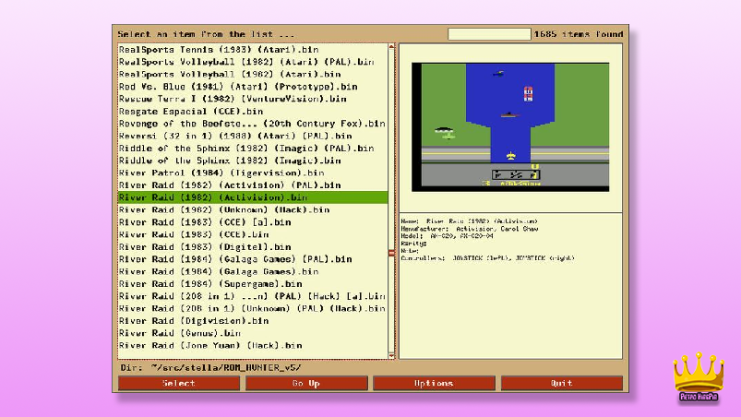
Task: Select RealSports Volleyball (1982) (Atari) (PAL).bin
Action: tap(253, 62)
